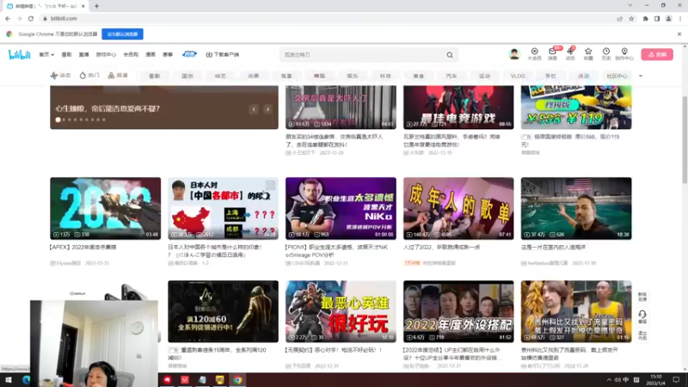Select the 综艺 category tab
Image resolution: width=688 pixels, height=387 pixels.
point(220,76)
